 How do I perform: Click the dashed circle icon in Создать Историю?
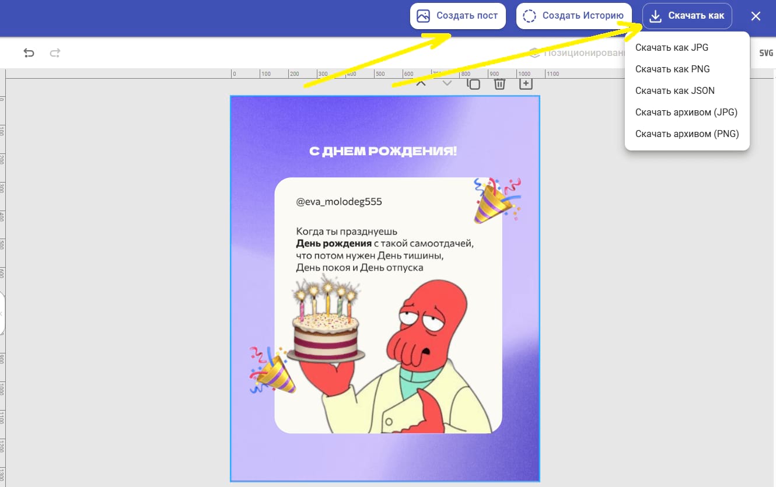coord(529,16)
